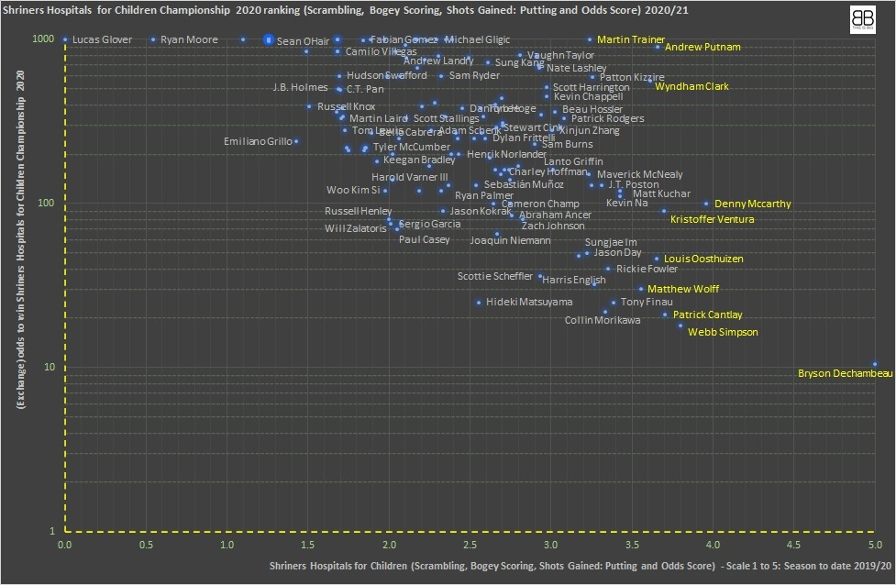Image resolution: width=896 pixels, height=585 pixels.
Task: Click the 'Scottie Scheffler' data label
Action: tap(495, 277)
